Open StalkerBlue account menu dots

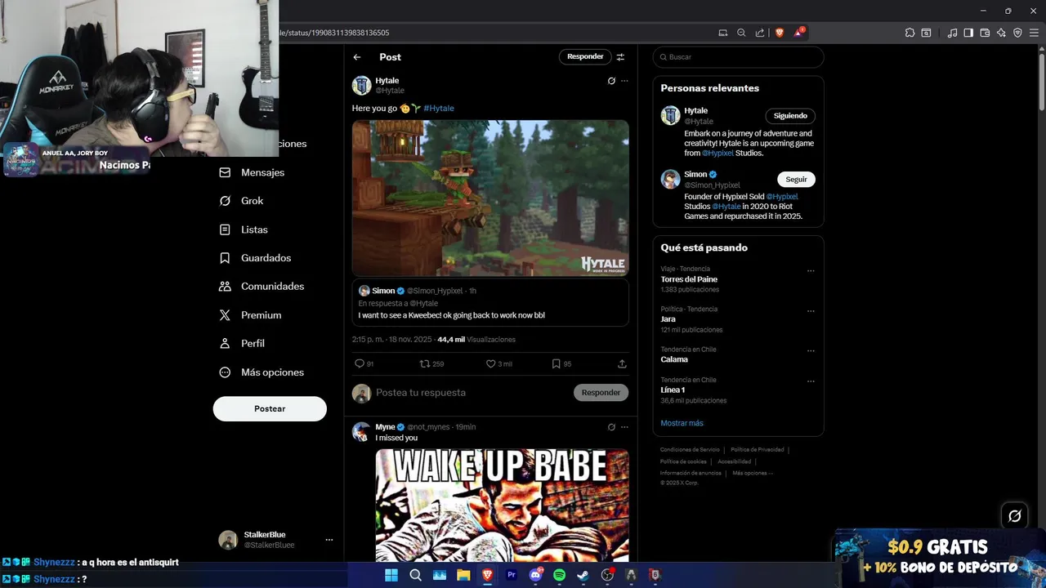click(x=329, y=540)
